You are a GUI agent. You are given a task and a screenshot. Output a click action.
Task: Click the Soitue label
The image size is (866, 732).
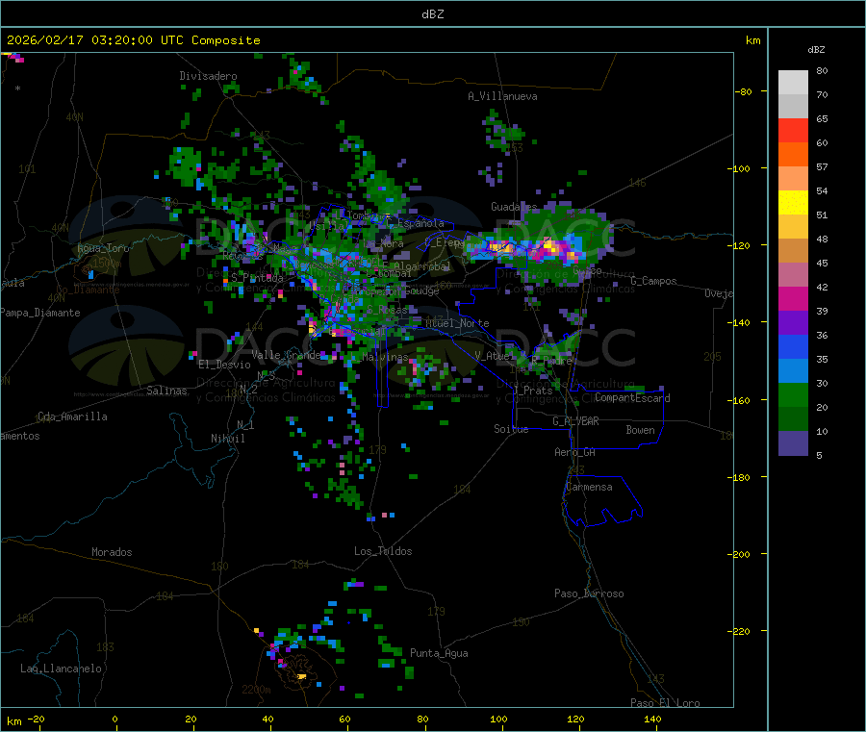coord(511,429)
